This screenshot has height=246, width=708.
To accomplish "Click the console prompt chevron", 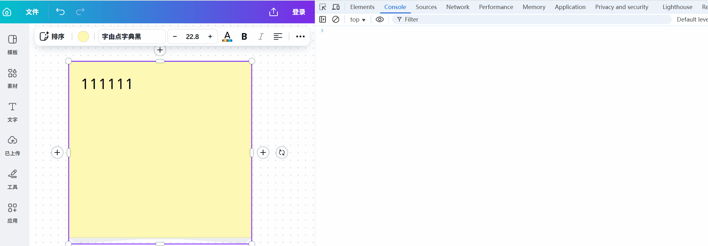I will [322, 31].
